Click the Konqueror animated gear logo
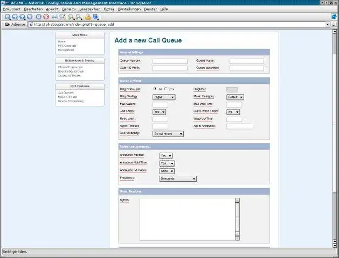339x258 pixels. point(334,17)
